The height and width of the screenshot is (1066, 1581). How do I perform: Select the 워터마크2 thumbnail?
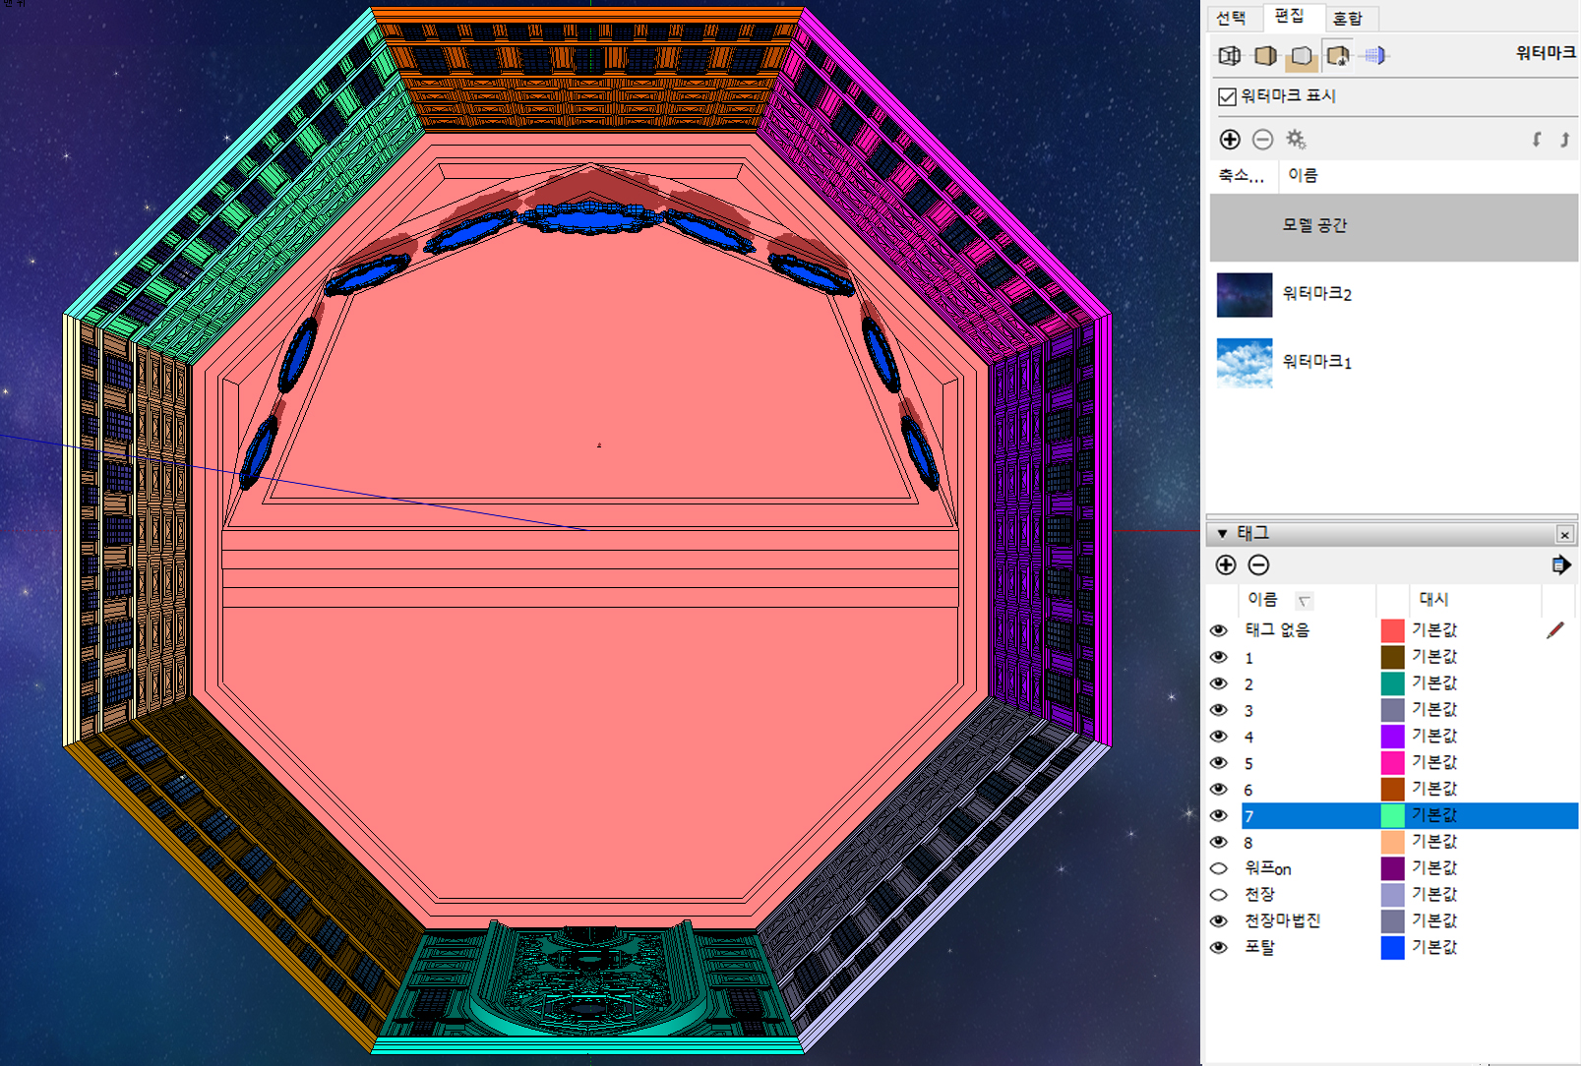pos(1245,295)
